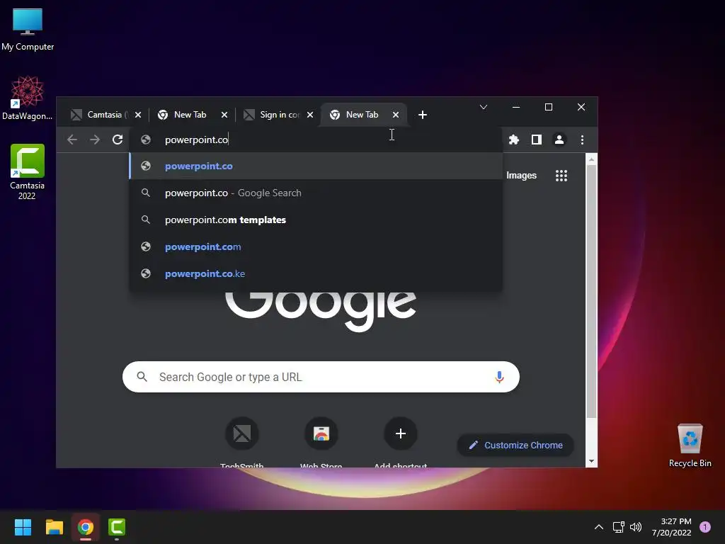Click the address bar containing powerpoint.co
Screen dimensions: 725x544
[316, 140]
